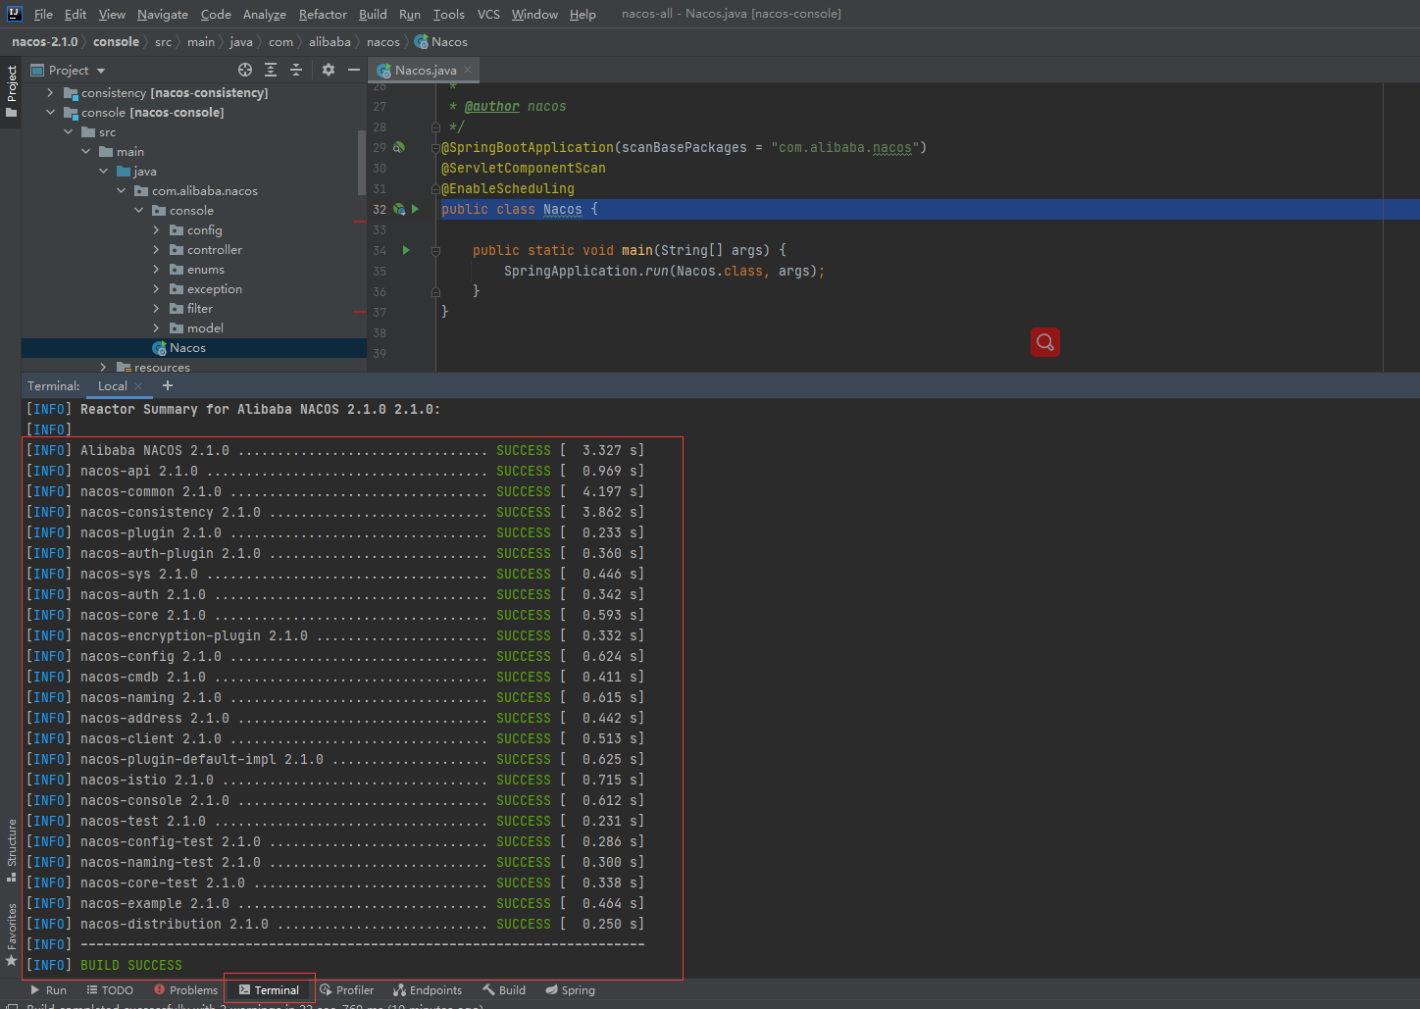Collapse the src folder
The width and height of the screenshot is (1420, 1009).
[69, 131]
